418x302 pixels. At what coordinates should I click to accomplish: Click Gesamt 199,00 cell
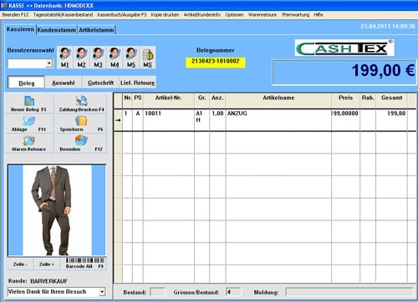[x=391, y=120]
